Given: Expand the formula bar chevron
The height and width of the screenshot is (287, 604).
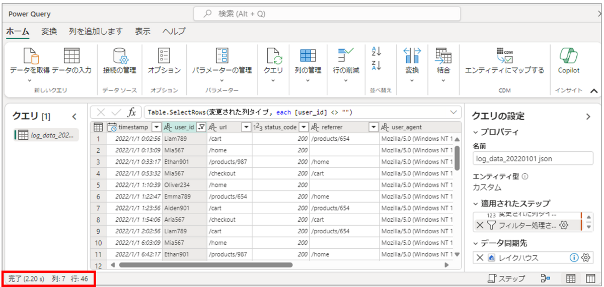Looking at the screenshot, I should tap(454, 112).
